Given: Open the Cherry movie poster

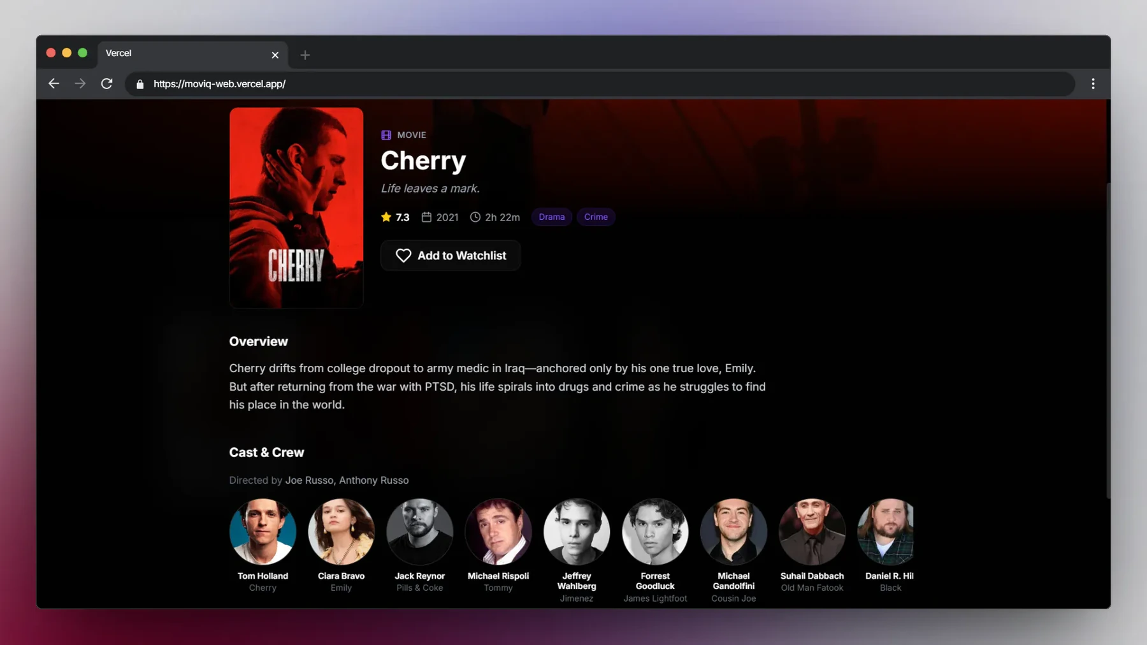Looking at the screenshot, I should click(296, 208).
